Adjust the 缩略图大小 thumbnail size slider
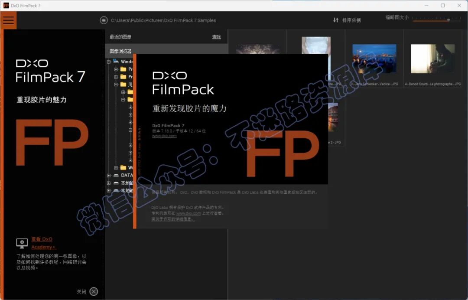The height and width of the screenshot is (300, 468). (x=436, y=20)
